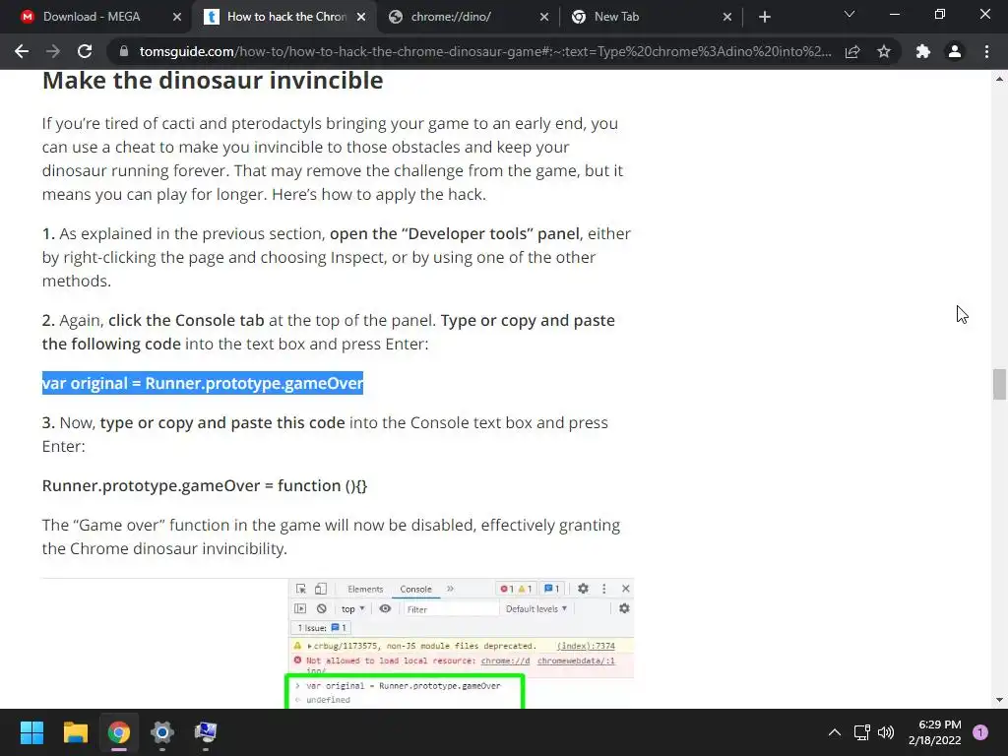Close the chrome://dino/ tab
The height and width of the screenshot is (756, 1008).
[544, 18]
